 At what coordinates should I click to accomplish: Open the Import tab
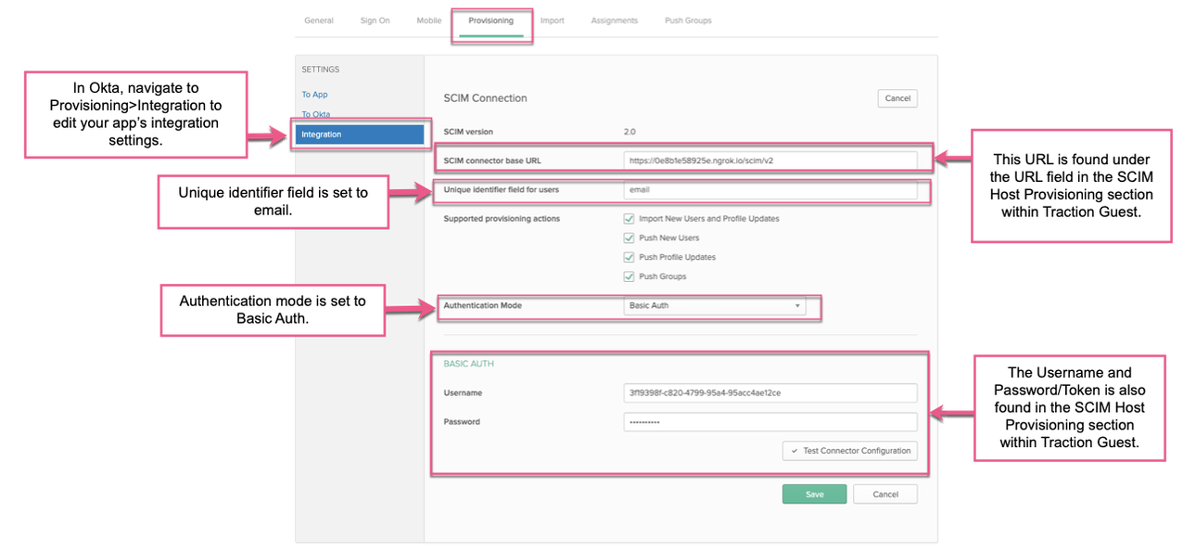pyautogui.click(x=553, y=19)
